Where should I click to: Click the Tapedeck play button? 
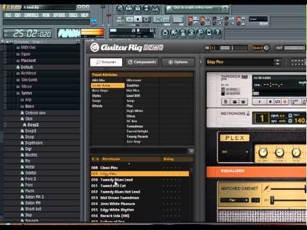260,102
